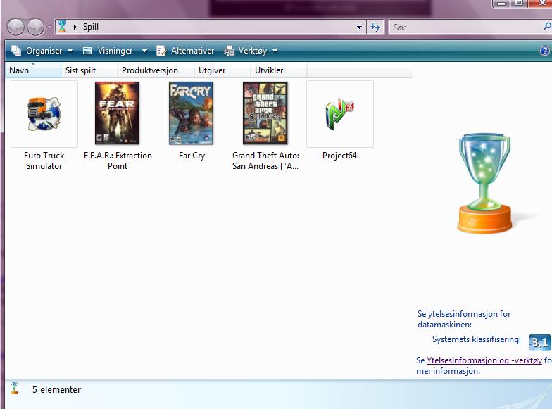Expand the Verktøy dropdown arrow

pos(275,51)
